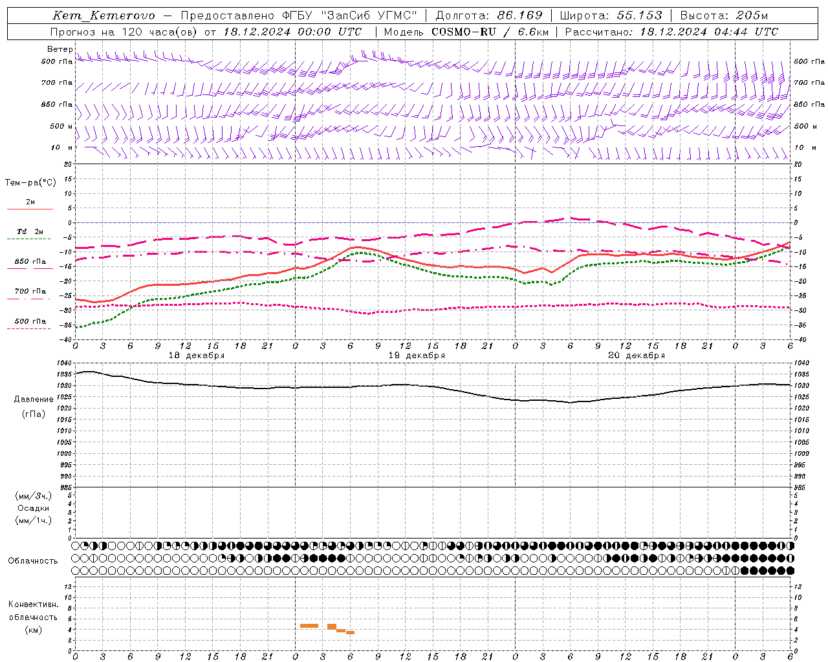Click the dotted 500 гПа temperature legend line

coord(29,328)
